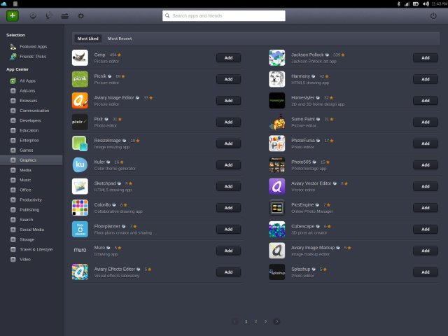The height and width of the screenshot is (336, 448).
Task: Open the Aviary Vector Editor icon
Action: coord(277,186)
